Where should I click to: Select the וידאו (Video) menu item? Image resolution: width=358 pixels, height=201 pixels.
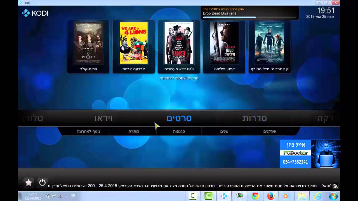103,118
